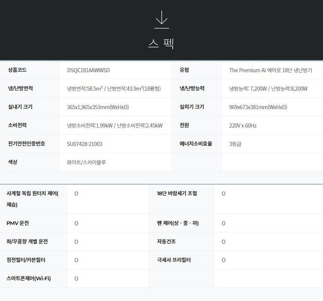Viewport: 323px width, 301px height.
Task: Click indoor unit size 365x1,965x353mm value
Action: (98, 107)
